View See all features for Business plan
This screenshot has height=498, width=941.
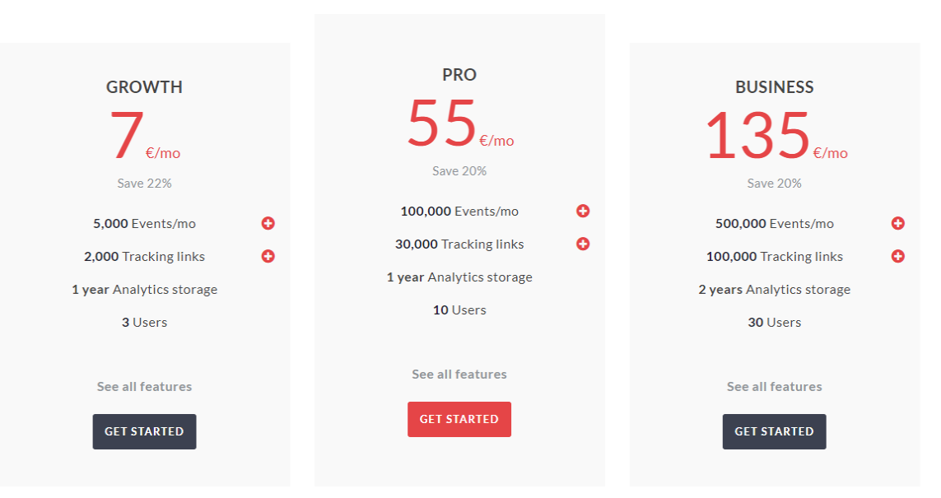coord(774,387)
